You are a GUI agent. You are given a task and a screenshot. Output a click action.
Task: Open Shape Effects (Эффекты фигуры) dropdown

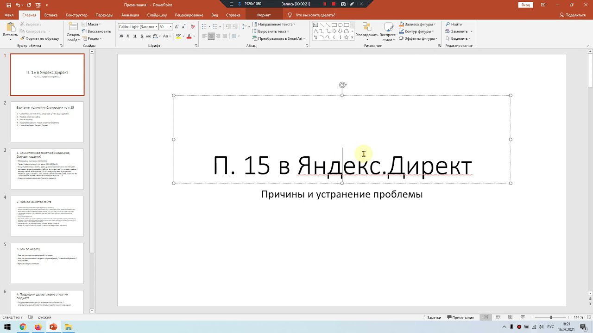pyautogui.click(x=417, y=39)
